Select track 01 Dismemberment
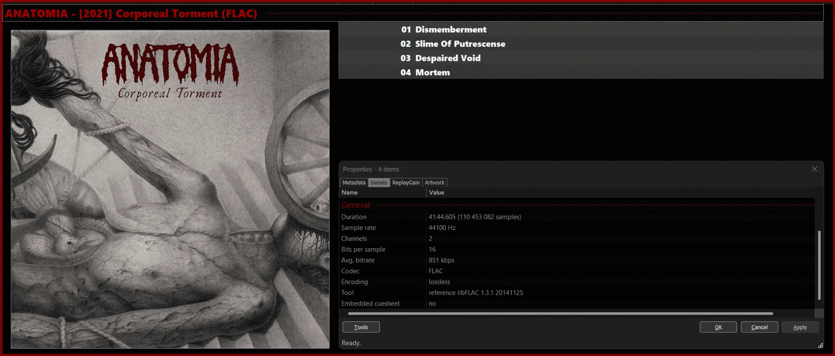This screenshot has height=356, width=835. tap(581, 30)
